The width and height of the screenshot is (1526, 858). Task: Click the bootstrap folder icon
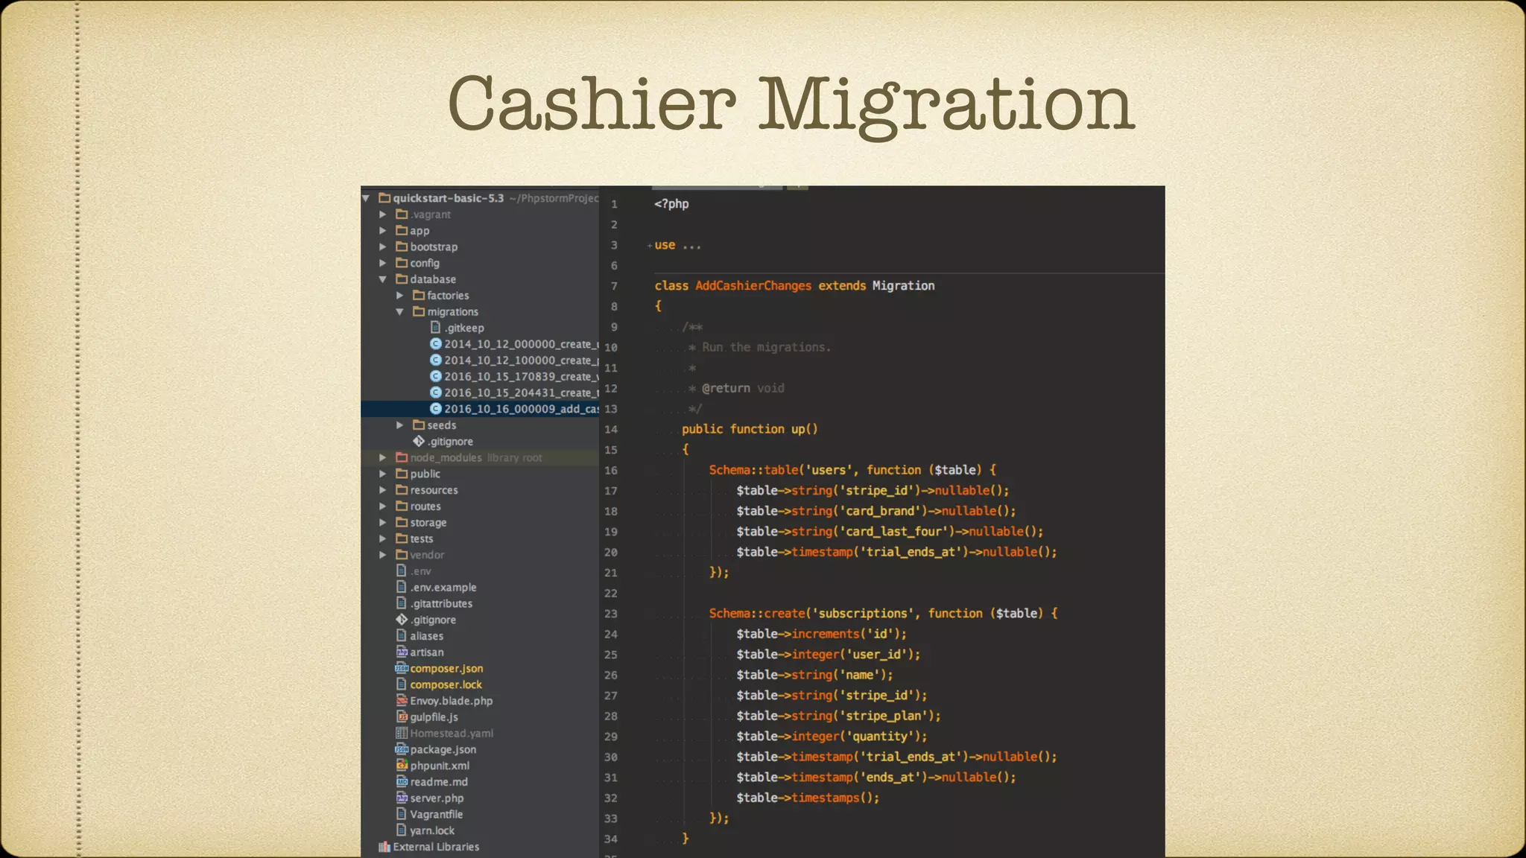(x=402, y=247)
